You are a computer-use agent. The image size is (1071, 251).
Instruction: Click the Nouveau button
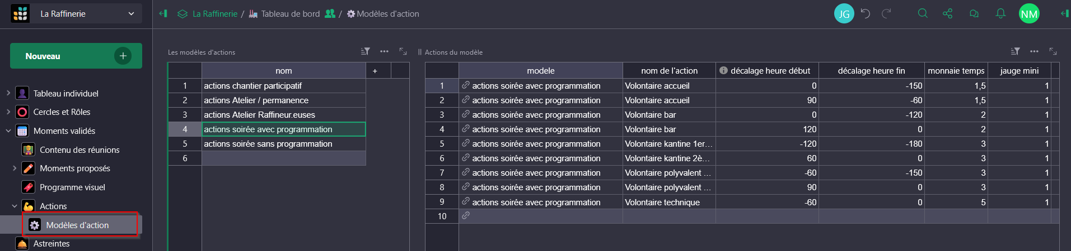click(x=76, y=56)
